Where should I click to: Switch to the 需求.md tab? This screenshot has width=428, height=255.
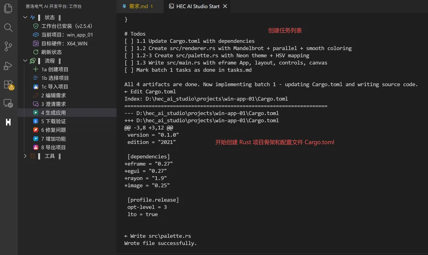tap(138, 6)
